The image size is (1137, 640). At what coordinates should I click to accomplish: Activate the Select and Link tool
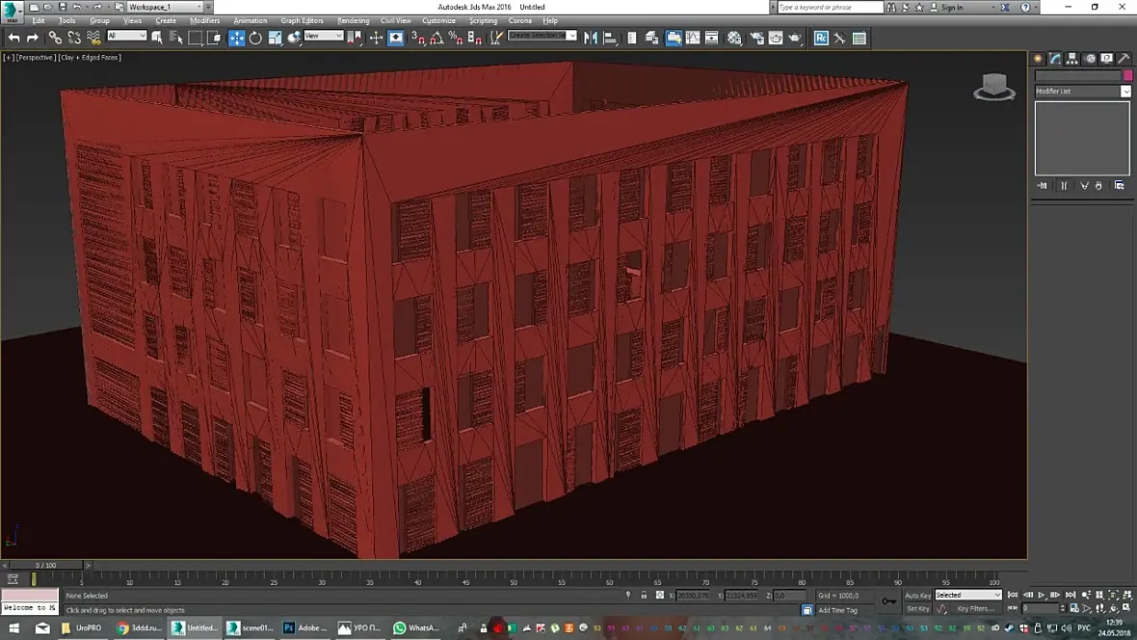tap(55, 38)
